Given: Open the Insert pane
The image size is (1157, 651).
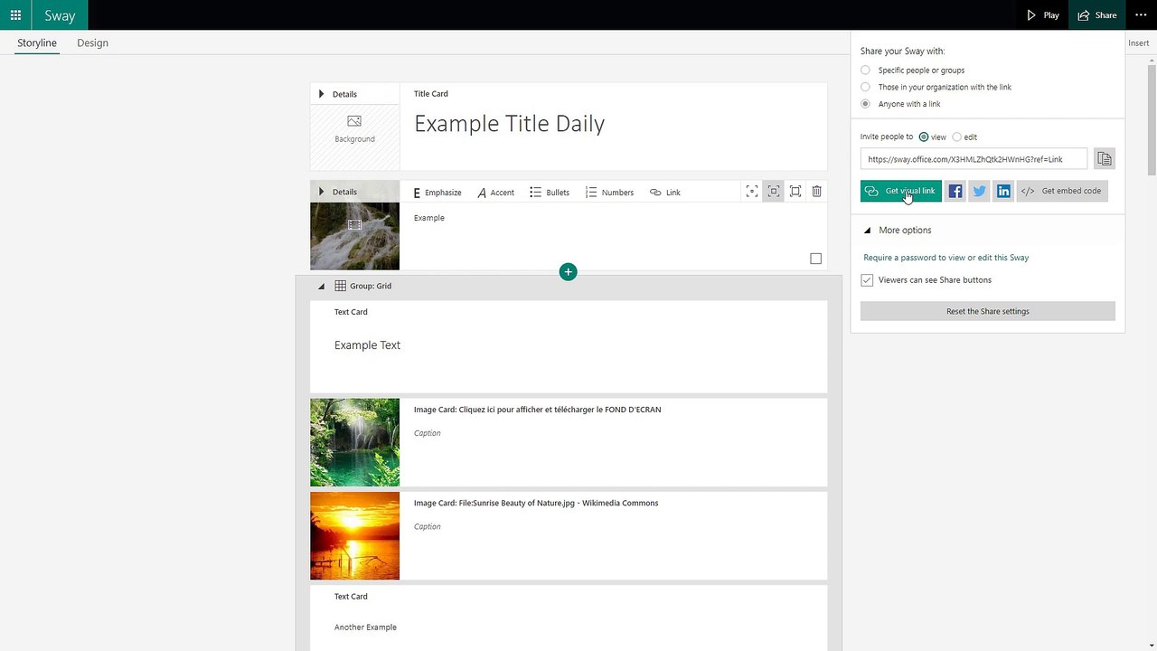Looking at the screenshot, I should pyautogui.click(x=1138, y=42).
